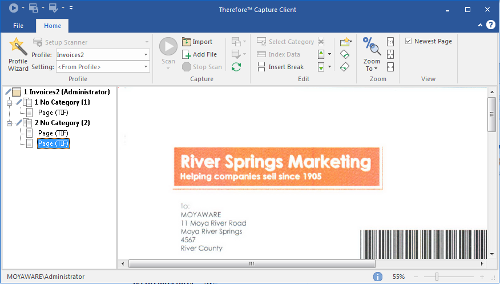Screen dimensions: 500x284
Task: Open the help question mark icon
Action: click(x=490, y=25)
